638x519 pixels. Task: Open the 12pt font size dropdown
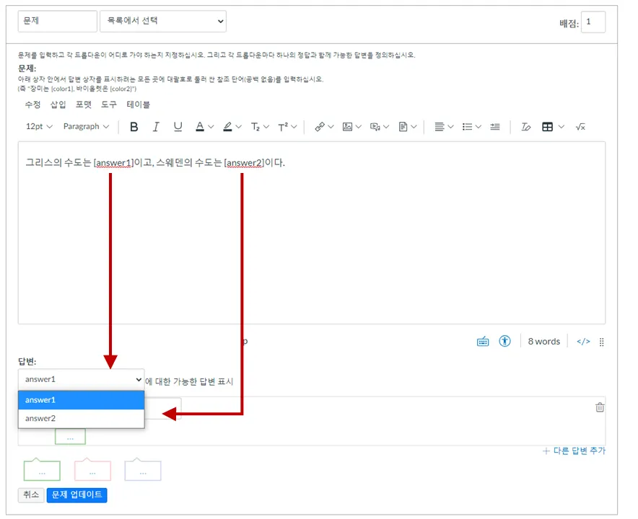tap(39, 126)
